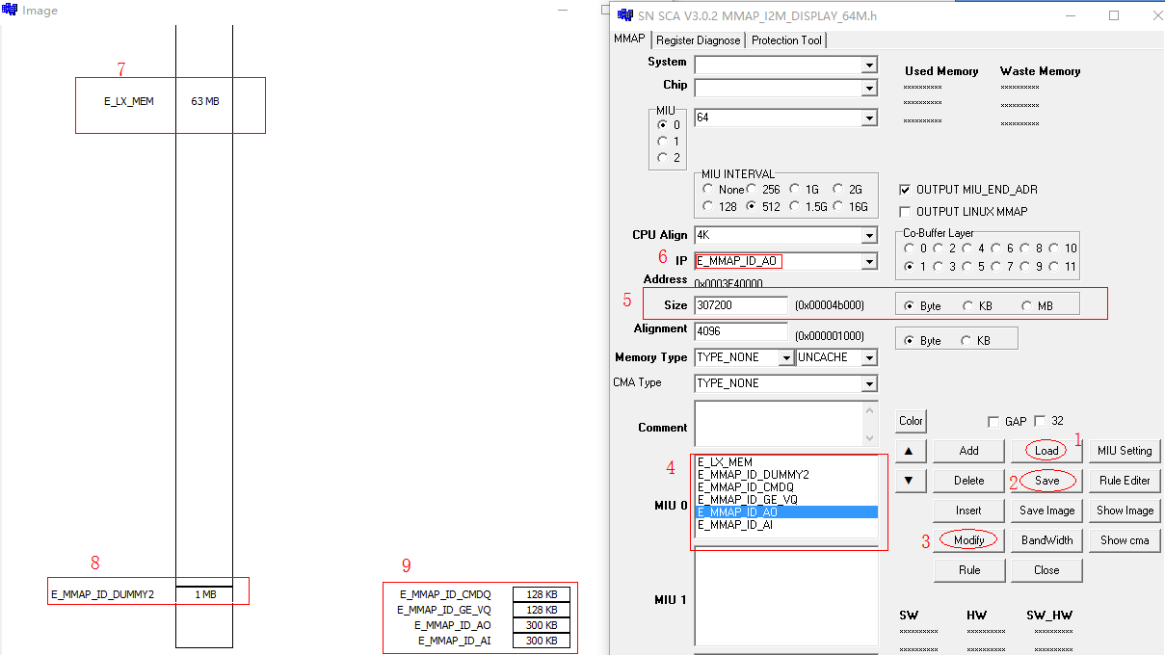The image size is (1165, 655).
Task: Expand the IP dropdown showing E_MMAP_ID_AO
Action: (869, 262)
